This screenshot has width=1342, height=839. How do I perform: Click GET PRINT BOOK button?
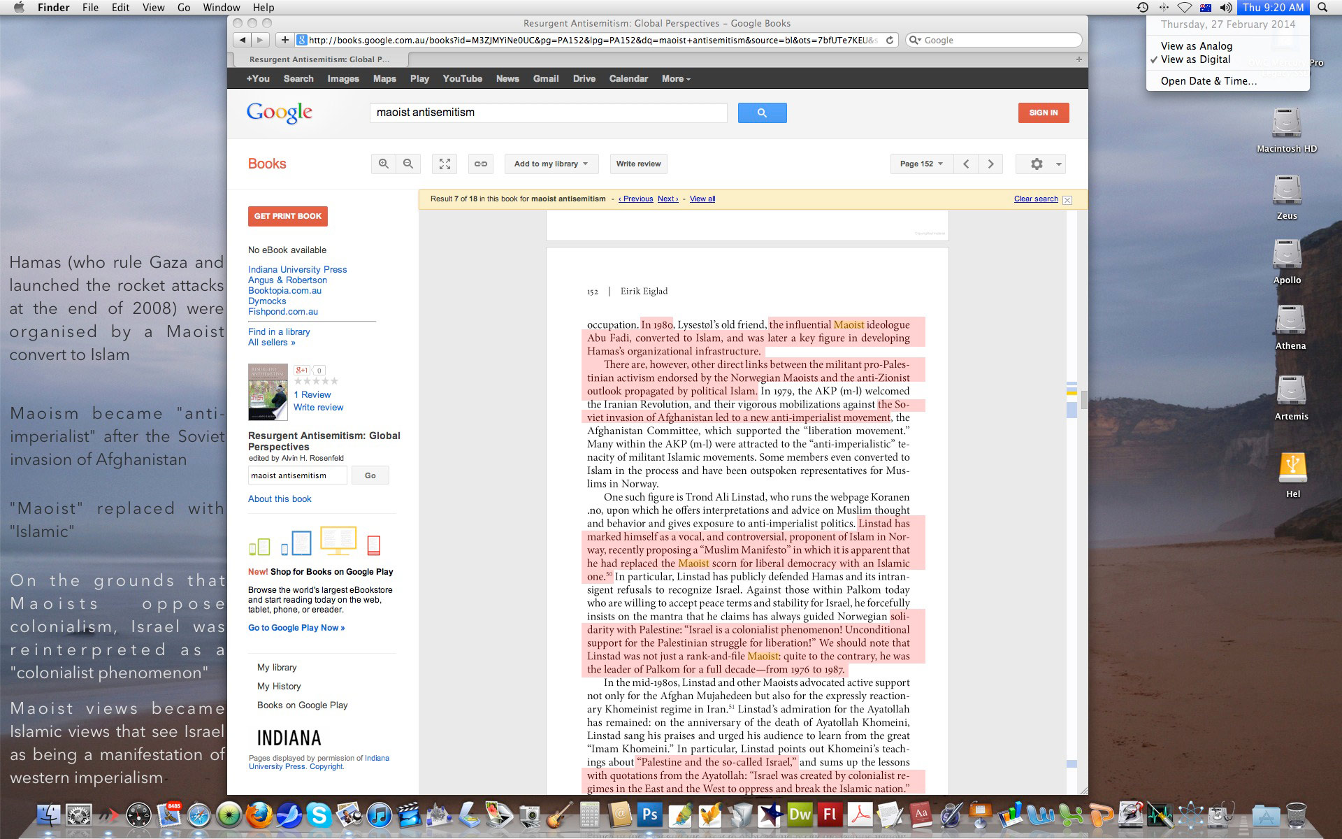[287, 216]
